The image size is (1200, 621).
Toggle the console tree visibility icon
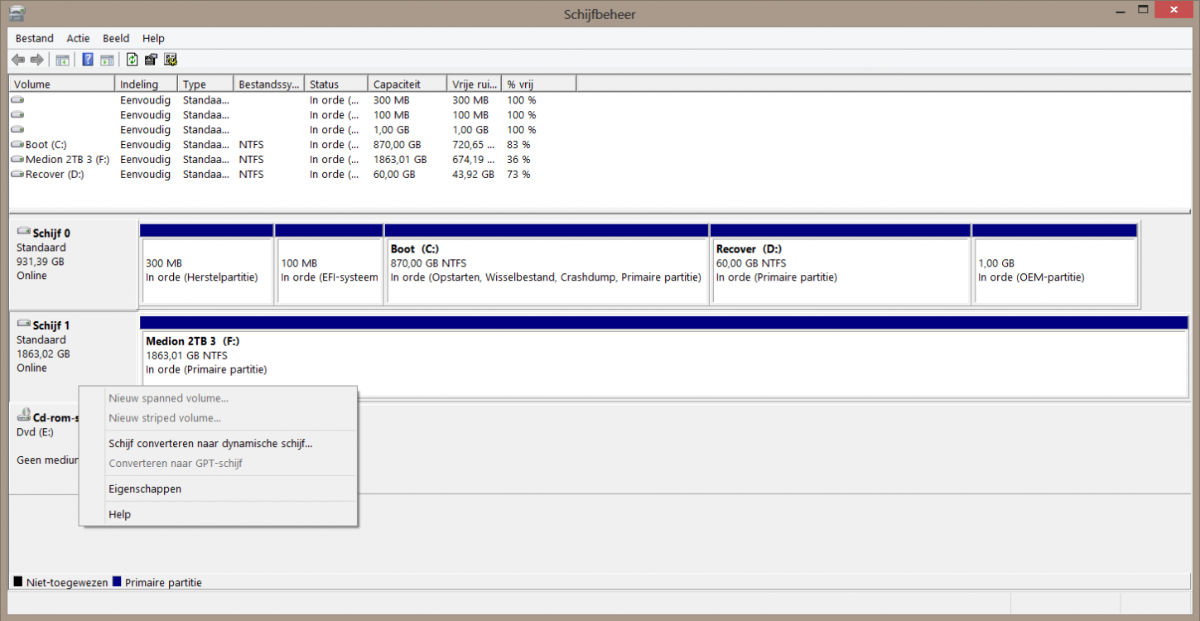(62, 59)
